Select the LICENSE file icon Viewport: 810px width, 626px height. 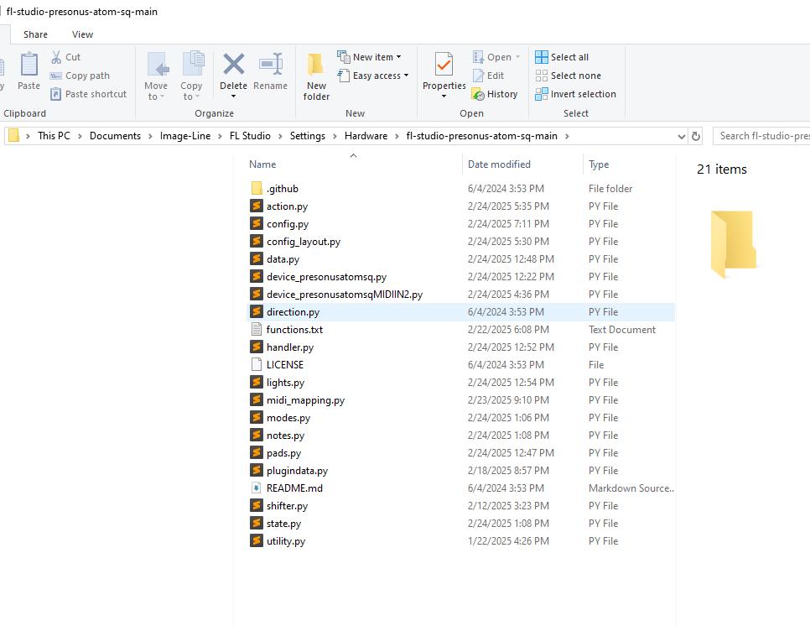[257, 364]
